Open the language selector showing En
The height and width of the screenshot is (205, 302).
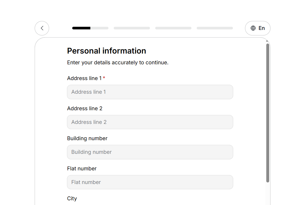click(258, 28)
